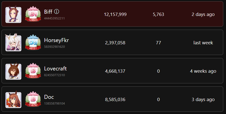Screen dimensions: 226x114
Task: Open the HorseyFkr player name
Action: [56, 40]
